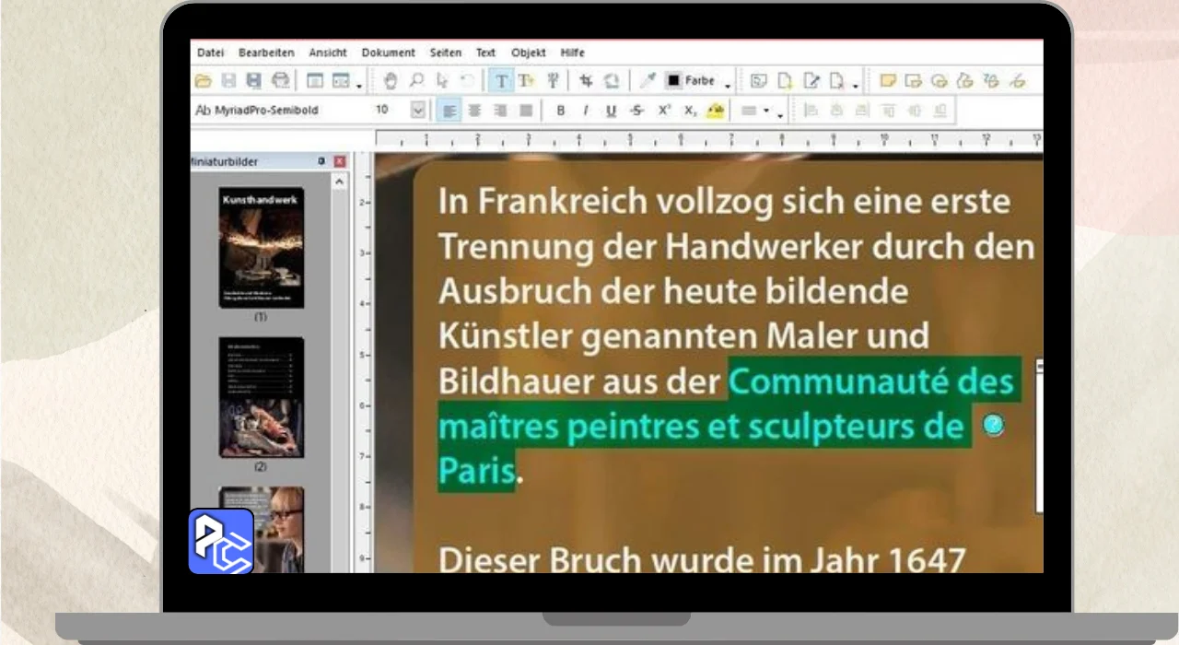This screenshot has width=1179, height=645.
Task: Insert a new blank page icon
Action: coord(785,81)
